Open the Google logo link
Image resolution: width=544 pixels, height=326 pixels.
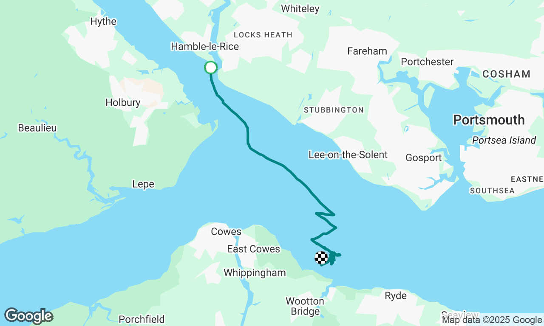tap(28, 316)
